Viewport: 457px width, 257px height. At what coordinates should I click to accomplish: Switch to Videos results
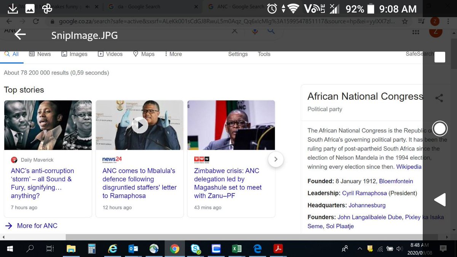[110, 54]
